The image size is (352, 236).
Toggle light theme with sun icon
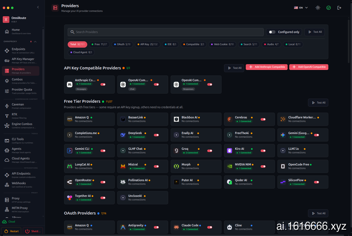(318, 8)
